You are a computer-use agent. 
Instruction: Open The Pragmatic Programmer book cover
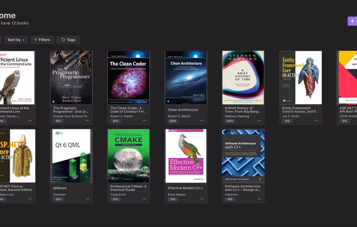click(x=71, y=78)
